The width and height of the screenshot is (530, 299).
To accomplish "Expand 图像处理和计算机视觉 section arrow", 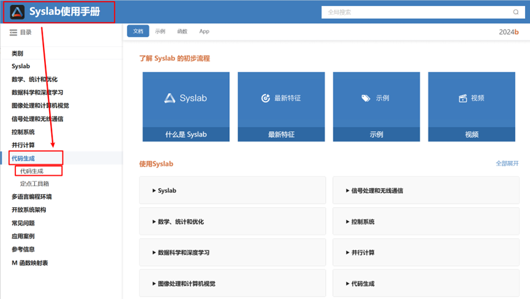I will 154,284.
